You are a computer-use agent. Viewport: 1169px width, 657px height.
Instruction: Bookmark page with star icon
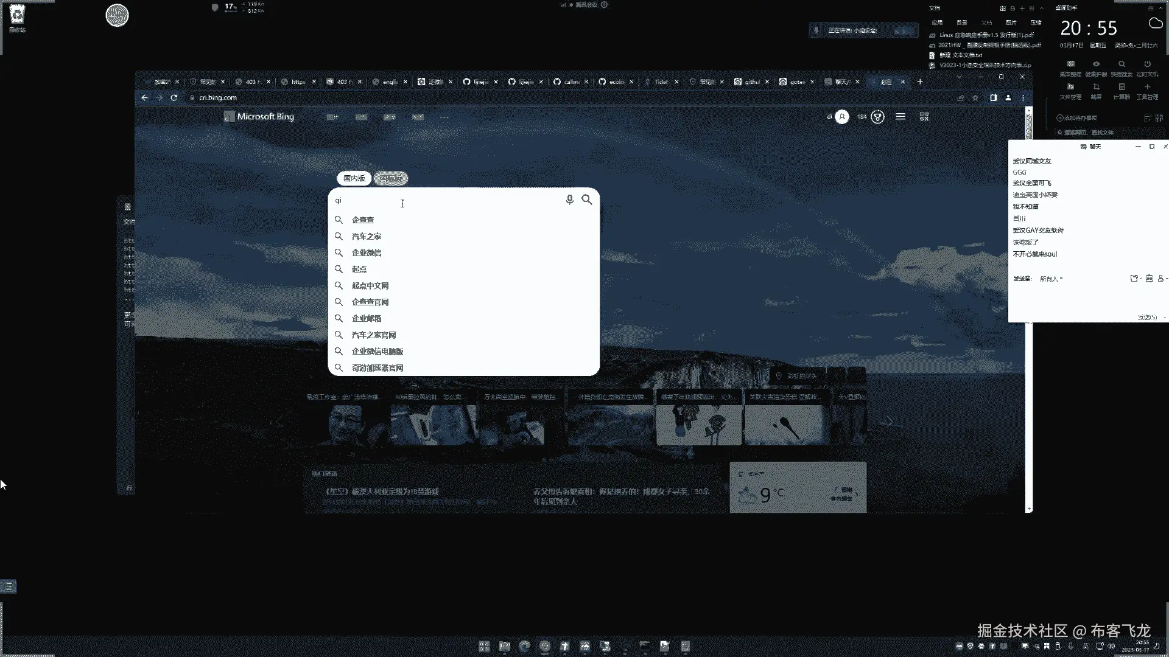pos(975,98)
